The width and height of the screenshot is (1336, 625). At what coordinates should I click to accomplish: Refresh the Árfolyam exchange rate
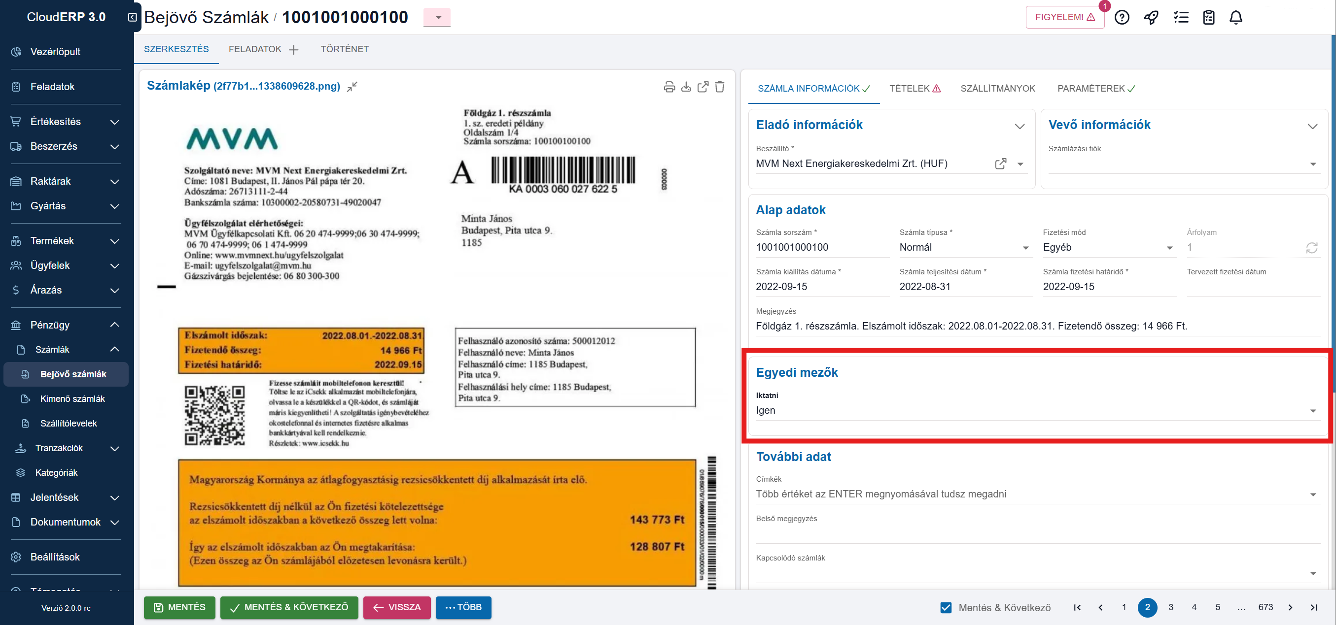1311,248
